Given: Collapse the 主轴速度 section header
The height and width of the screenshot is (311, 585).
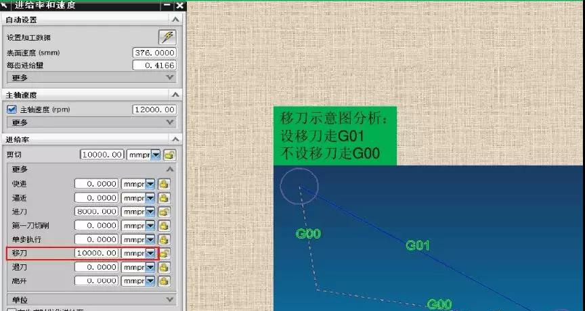Looking at the screenshot, I should [175, 95].
